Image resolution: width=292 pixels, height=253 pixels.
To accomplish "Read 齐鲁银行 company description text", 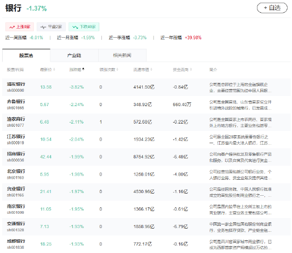I will tap(241, 105).
